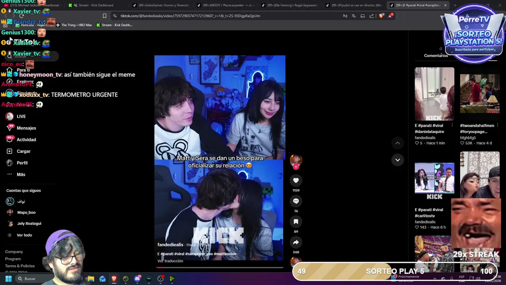Screen dimensions: 506x285
Task: Switch to Stream - Kick Dashboard tab
Action: point(96,5)
